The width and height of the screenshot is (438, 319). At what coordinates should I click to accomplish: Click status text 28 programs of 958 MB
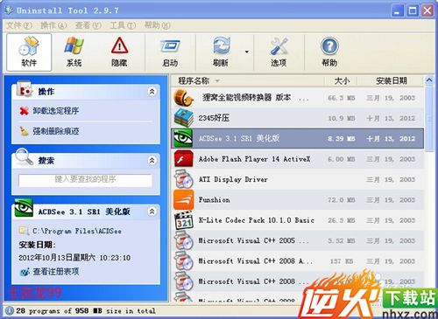click(86, 311)
